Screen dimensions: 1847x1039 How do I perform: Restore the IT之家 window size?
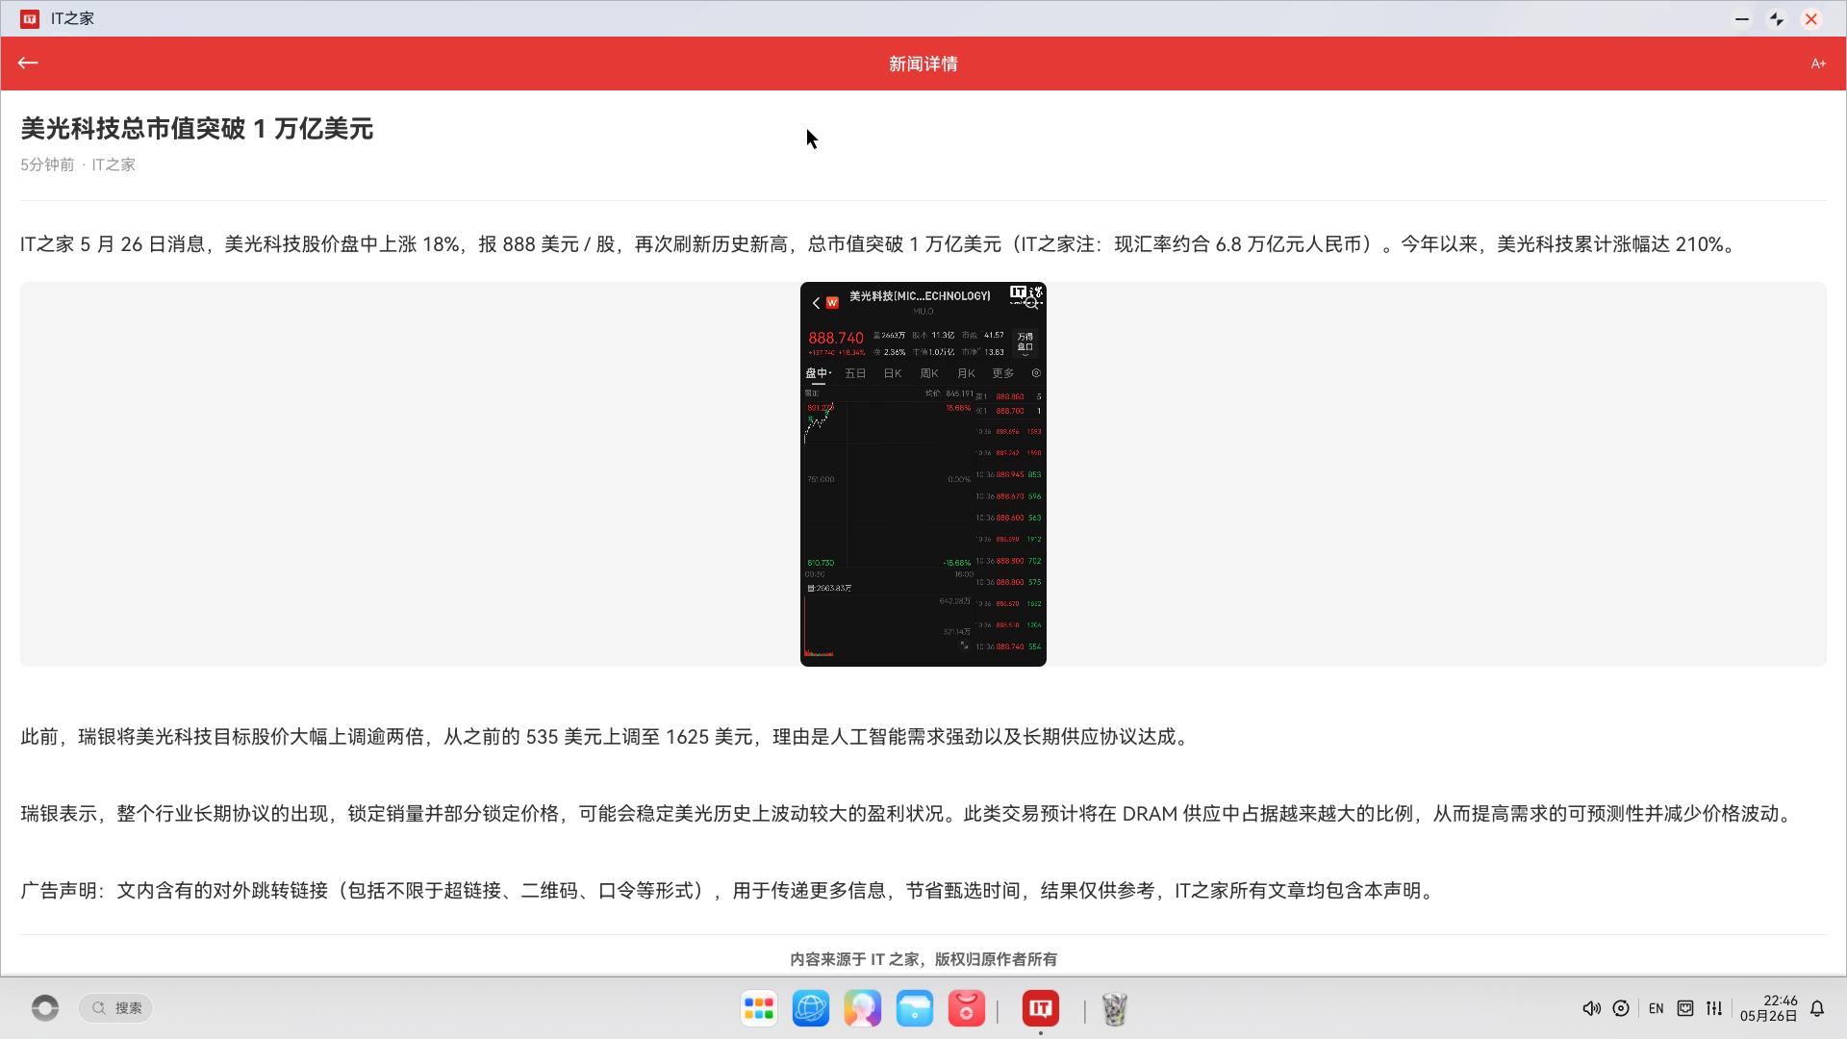click(x=1776, y=19)
